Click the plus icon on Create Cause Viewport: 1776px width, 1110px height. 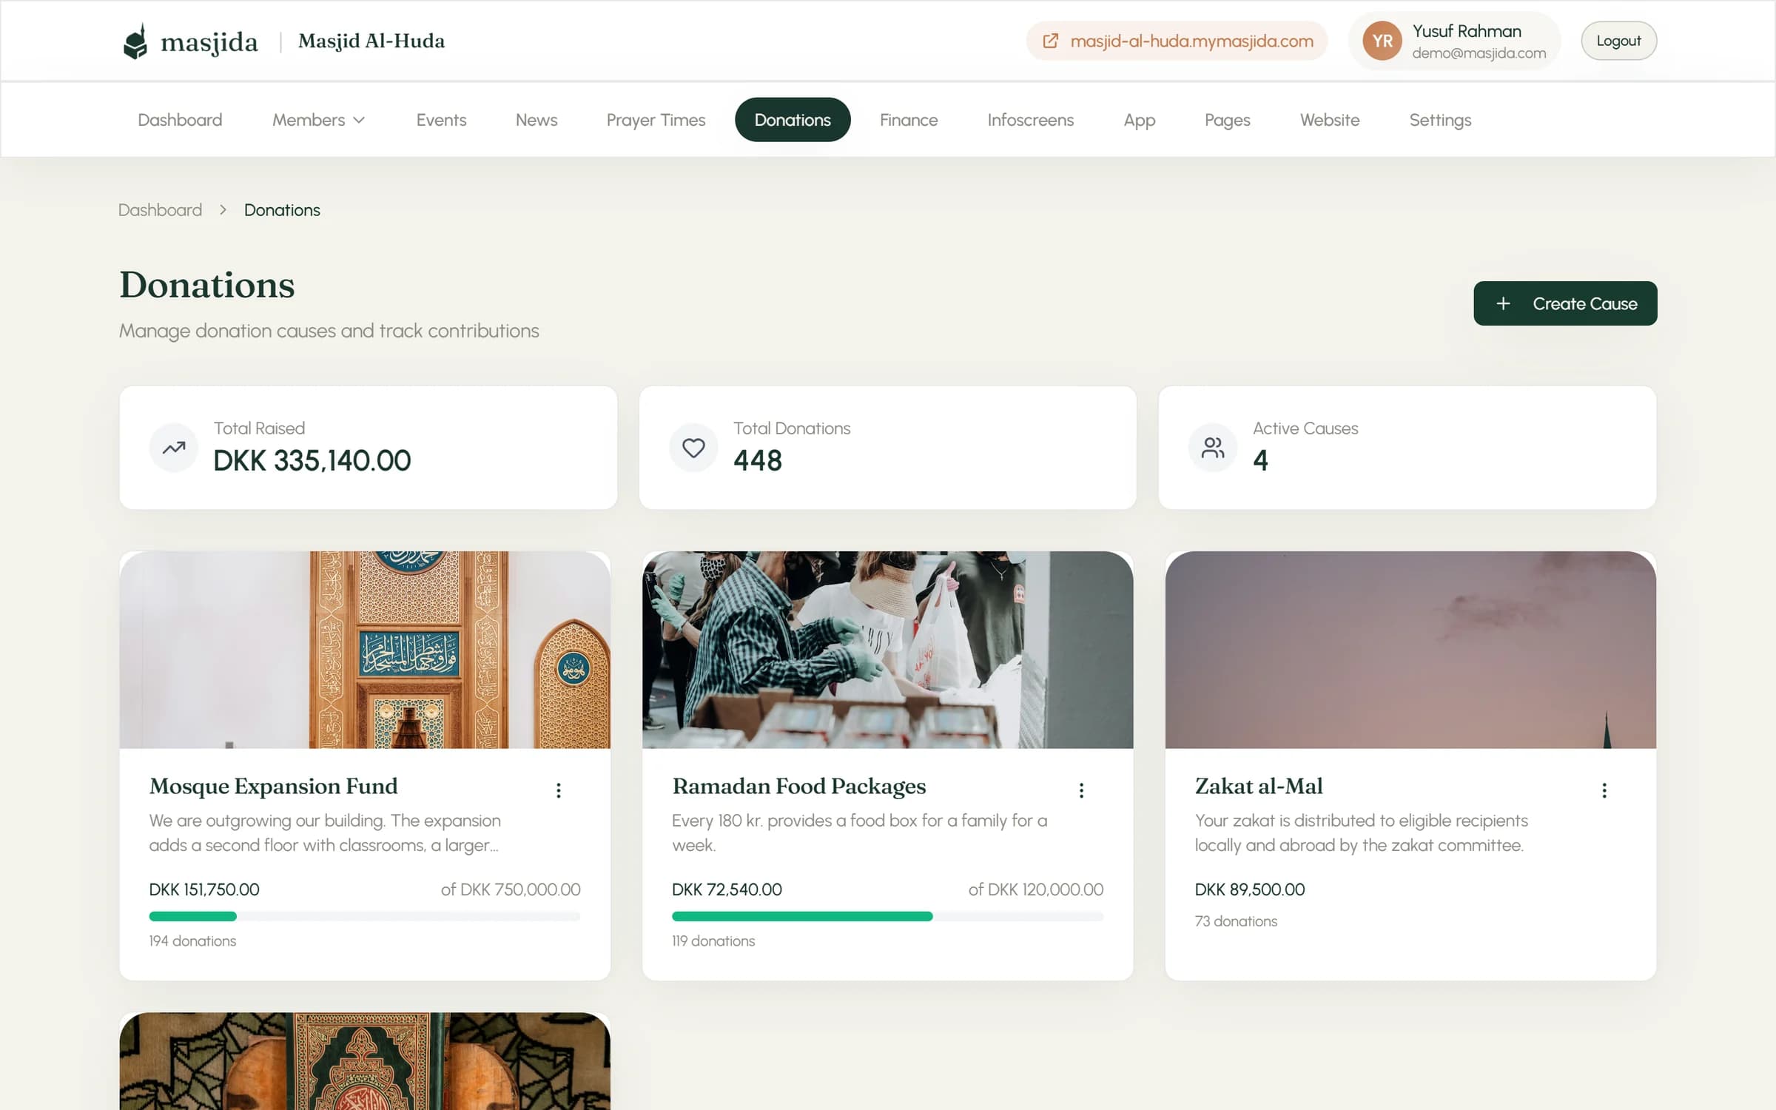(1503, 303)
